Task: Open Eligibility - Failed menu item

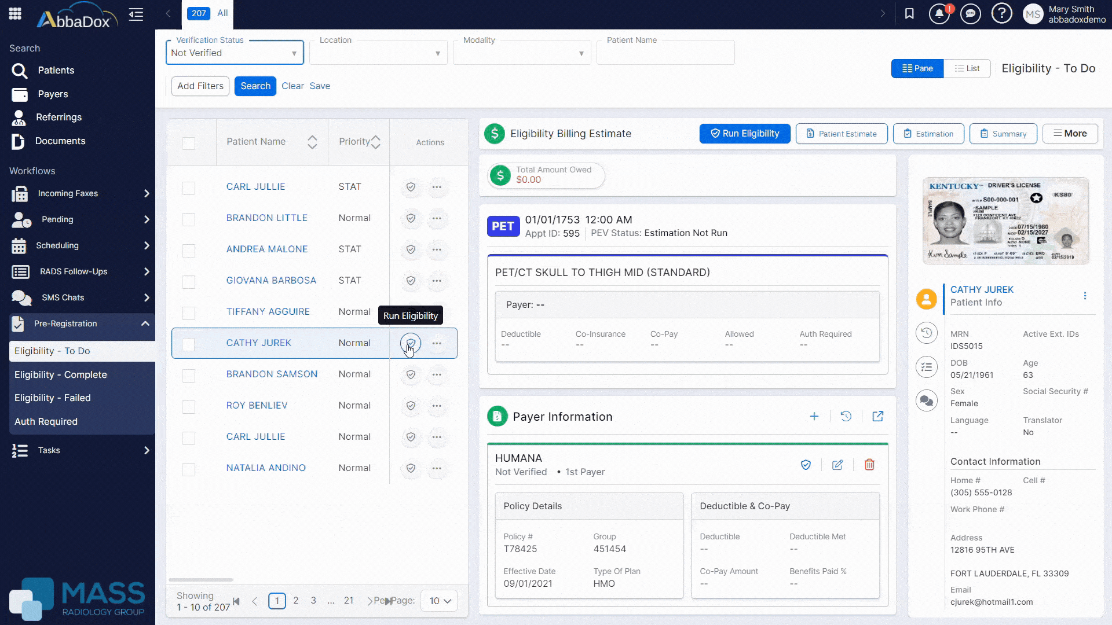Action: 53,398
